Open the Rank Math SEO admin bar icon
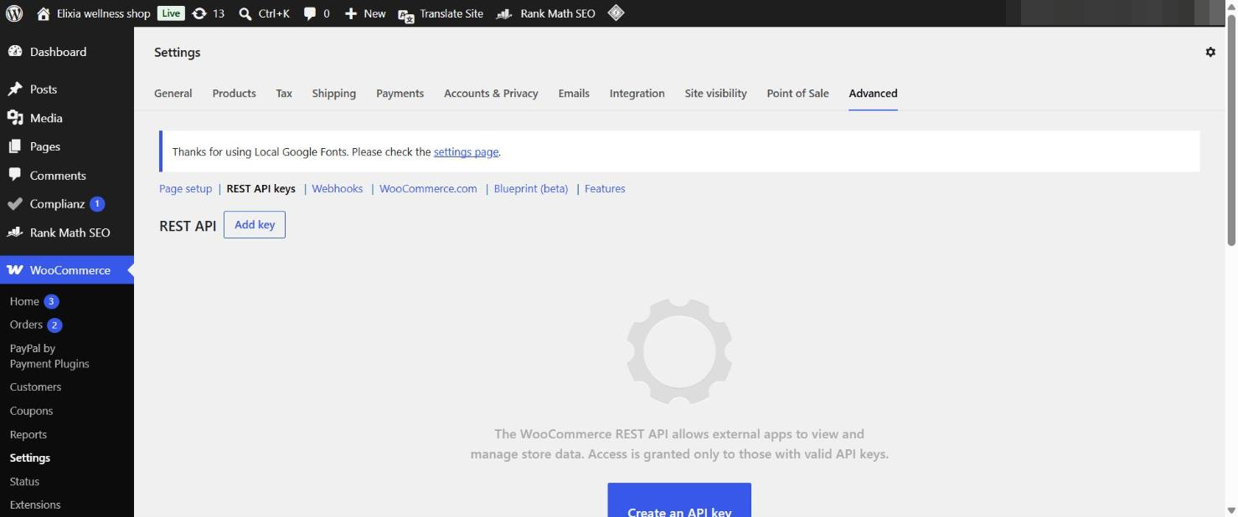Screen dimensions: 1238x517 click(x=504, y=13)
